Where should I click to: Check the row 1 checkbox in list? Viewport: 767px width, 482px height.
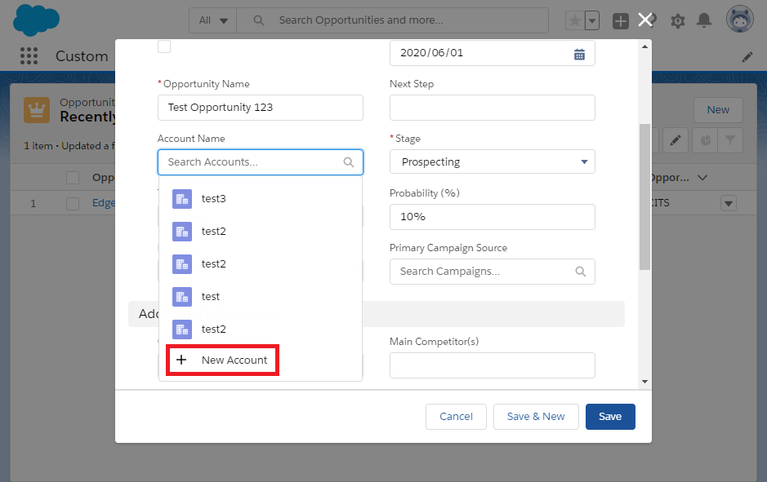click(x=73, y=203)
